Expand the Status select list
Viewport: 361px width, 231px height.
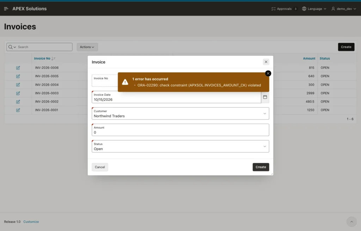(180, 146)
